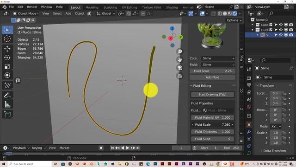Open the File menu
The height and width of the screenshot is (167, 296).
tap(11, 7)
